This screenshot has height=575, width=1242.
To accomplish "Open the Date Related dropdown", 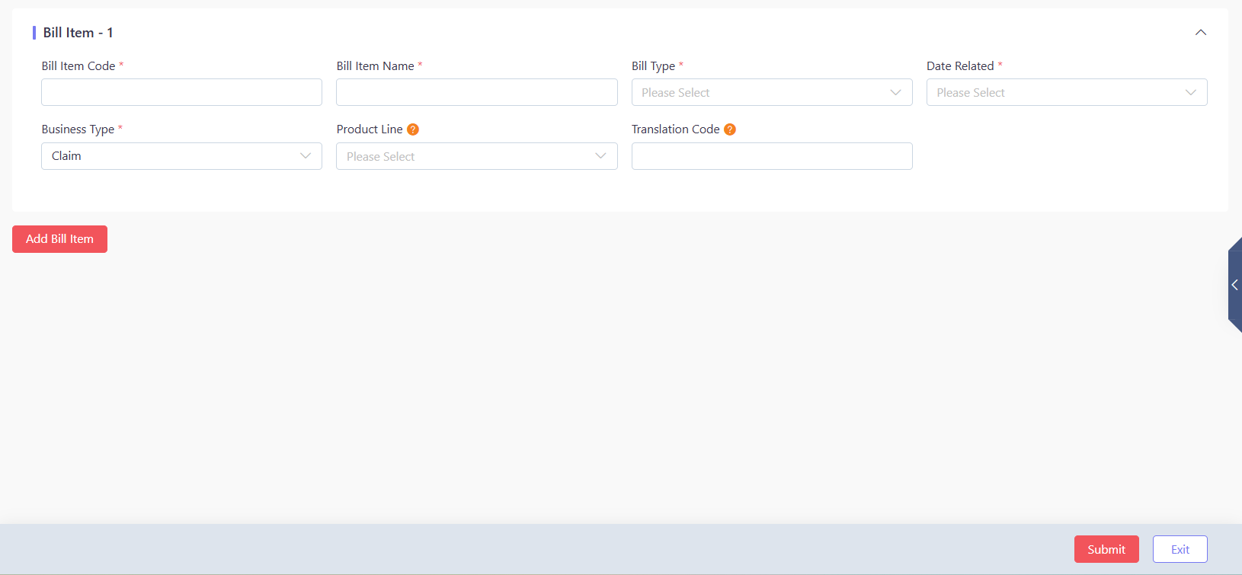I will pos(1067,92).
